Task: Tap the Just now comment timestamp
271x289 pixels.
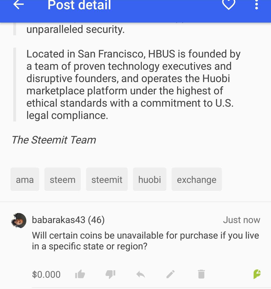Action: (x=241, y=220)
